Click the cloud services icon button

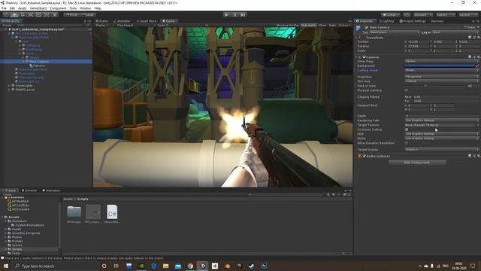tap(407, 15)
